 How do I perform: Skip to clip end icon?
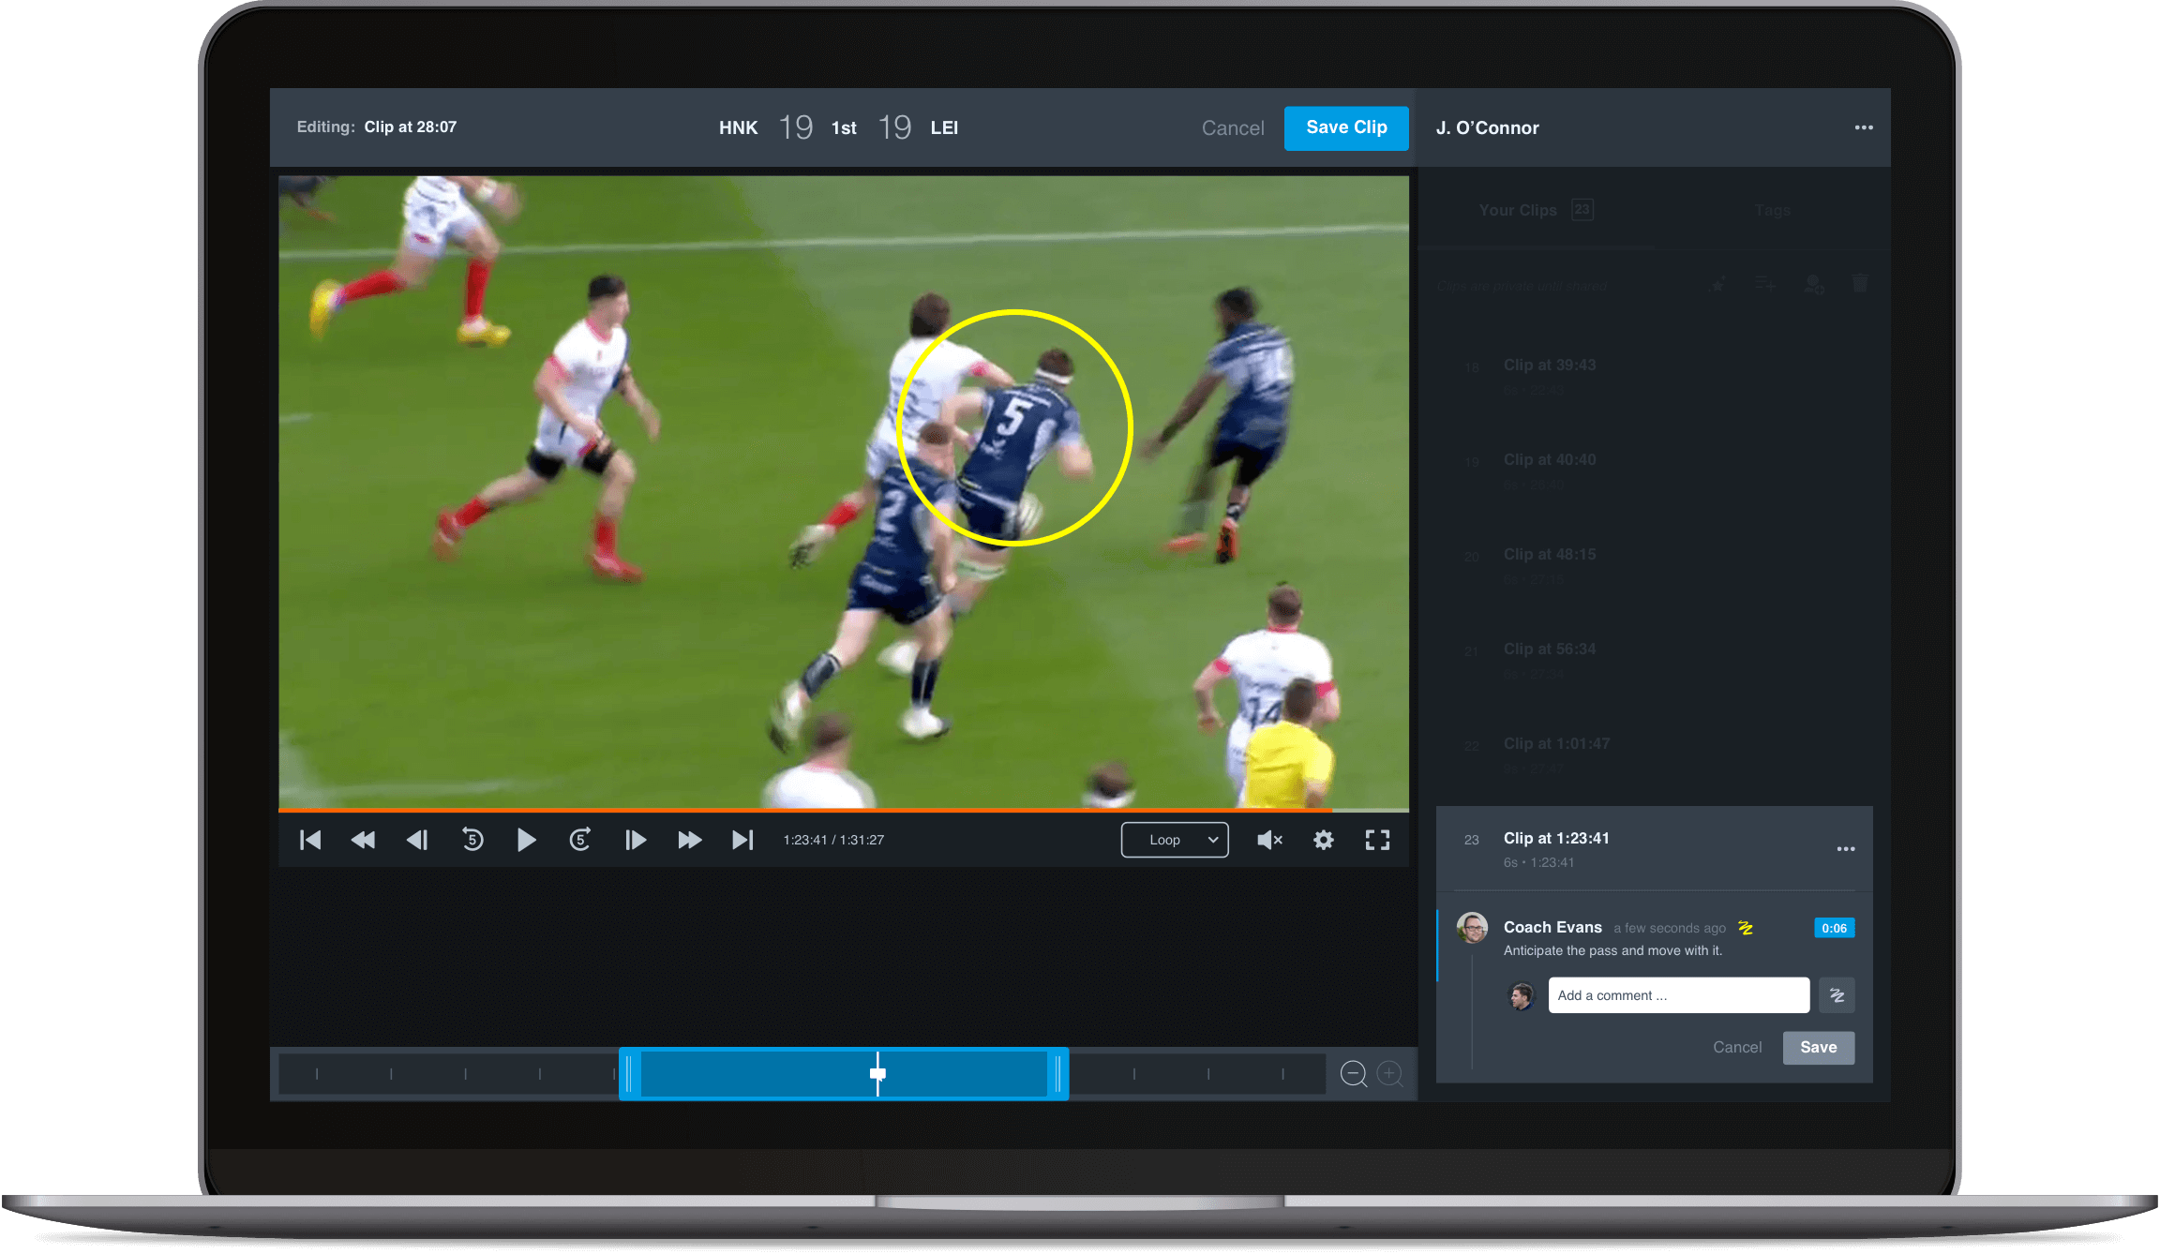coord(742,840)
